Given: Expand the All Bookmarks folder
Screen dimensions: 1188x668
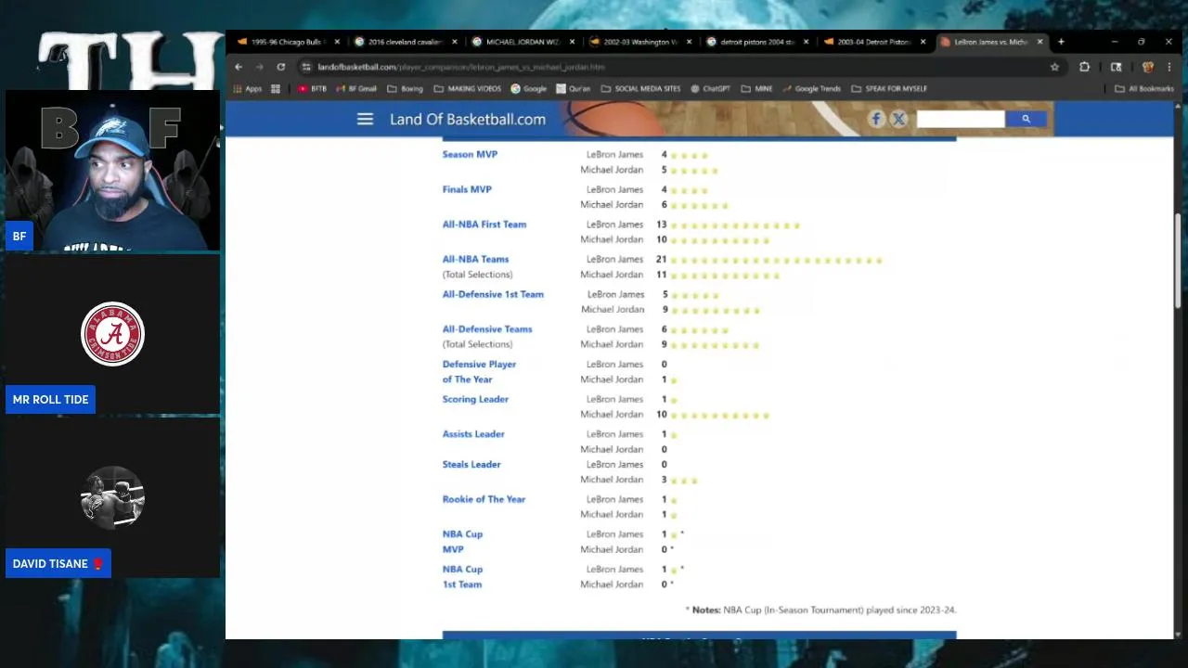Looking at the screenshot, I should pyautogui.click(x=1144, y=89).
